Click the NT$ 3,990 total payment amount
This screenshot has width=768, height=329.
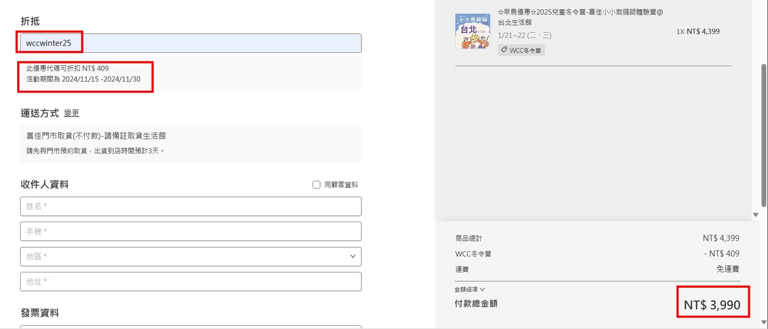[x=712, y=305]
